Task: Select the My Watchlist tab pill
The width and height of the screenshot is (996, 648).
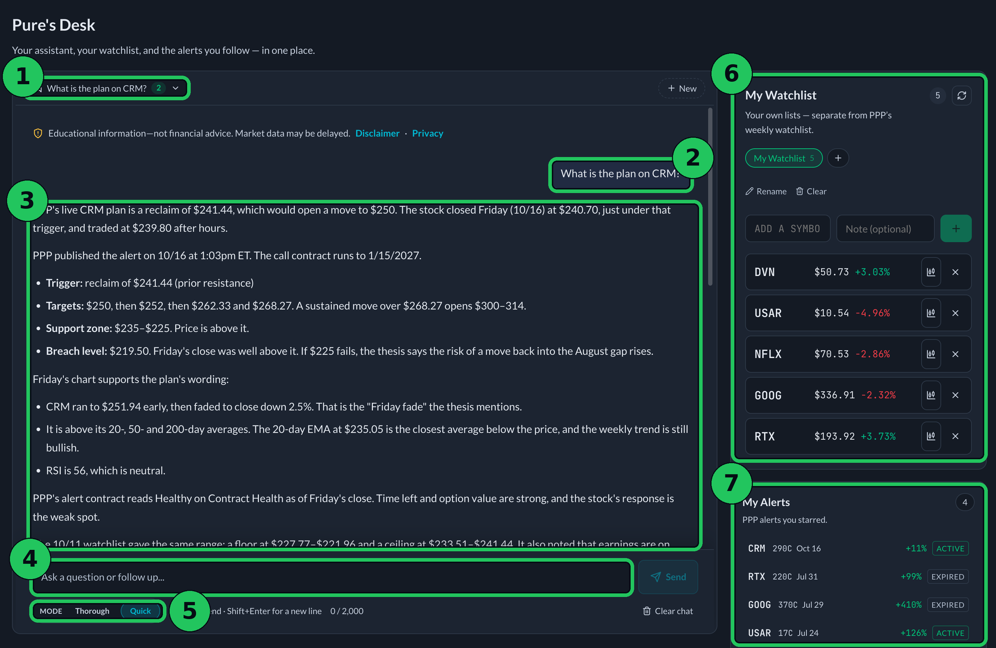Action: click(x=784, y=158)
